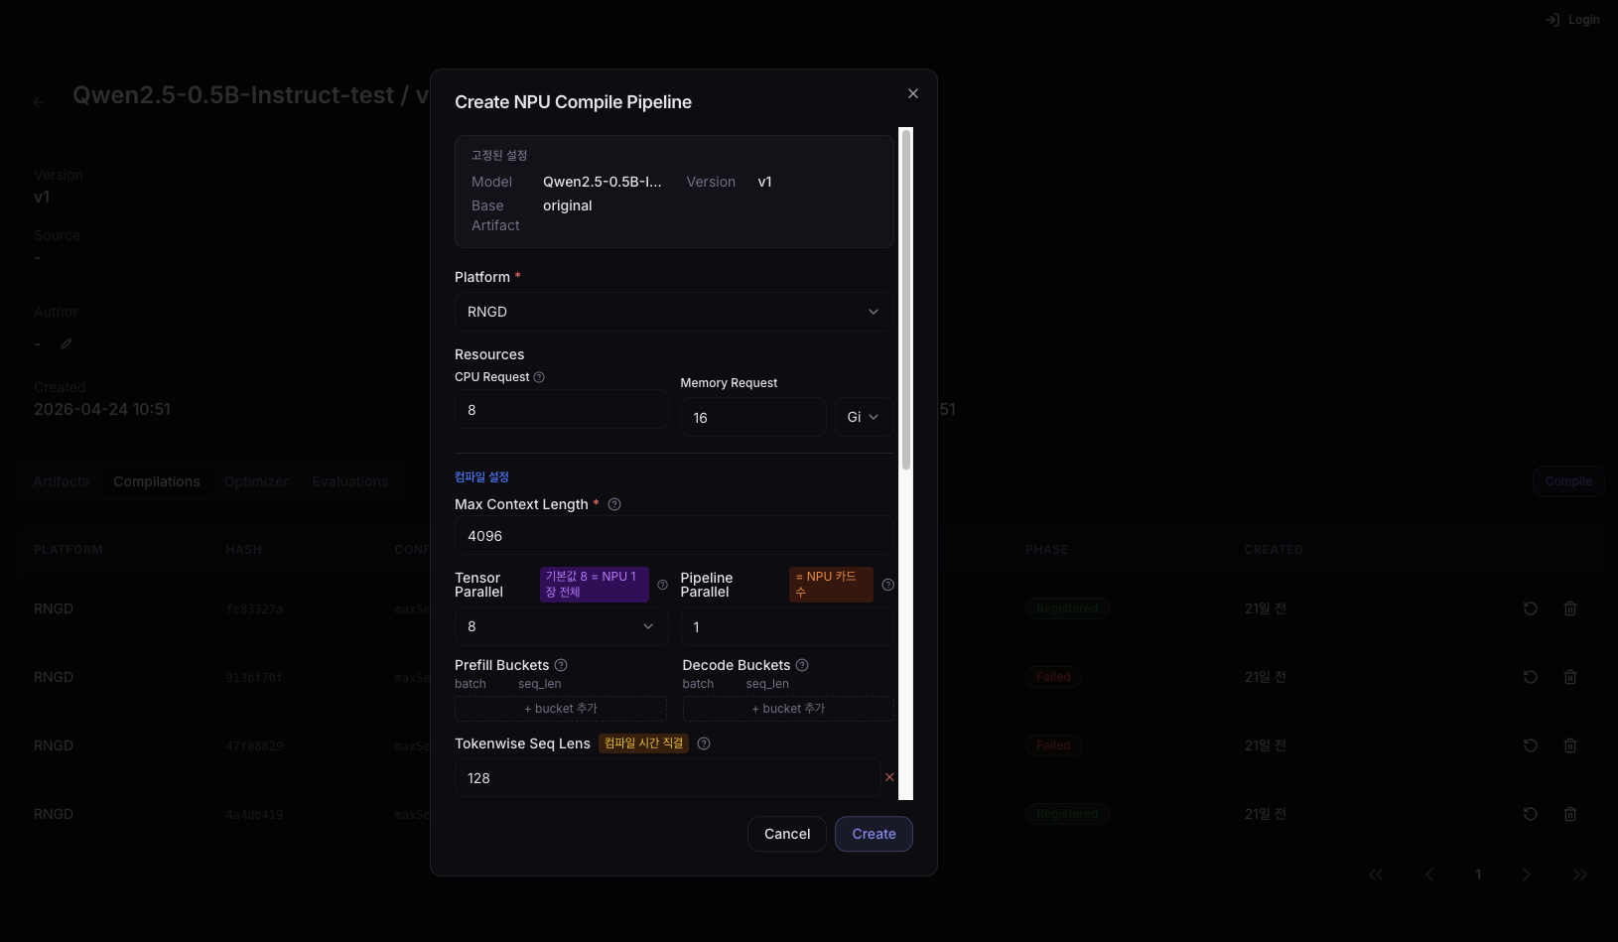Screen dimensions: 1618x942
Task: Delete the fc83327a compilation row
Action: point(1570,608)
